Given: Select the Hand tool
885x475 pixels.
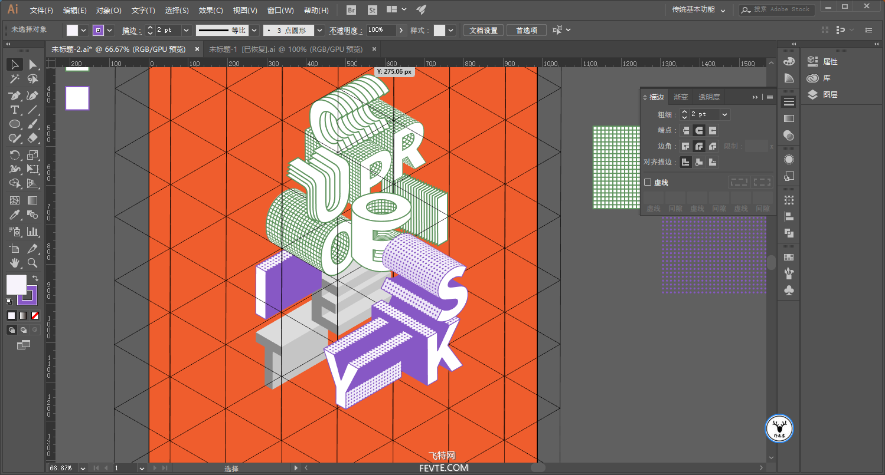Looking at the screenshot, I should click(15, 263).
